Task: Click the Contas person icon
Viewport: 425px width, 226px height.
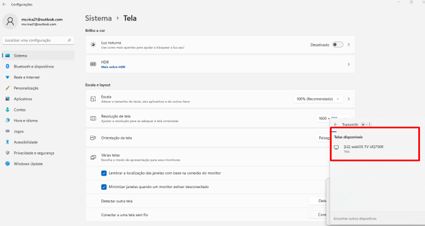Action: pos(8,110)
